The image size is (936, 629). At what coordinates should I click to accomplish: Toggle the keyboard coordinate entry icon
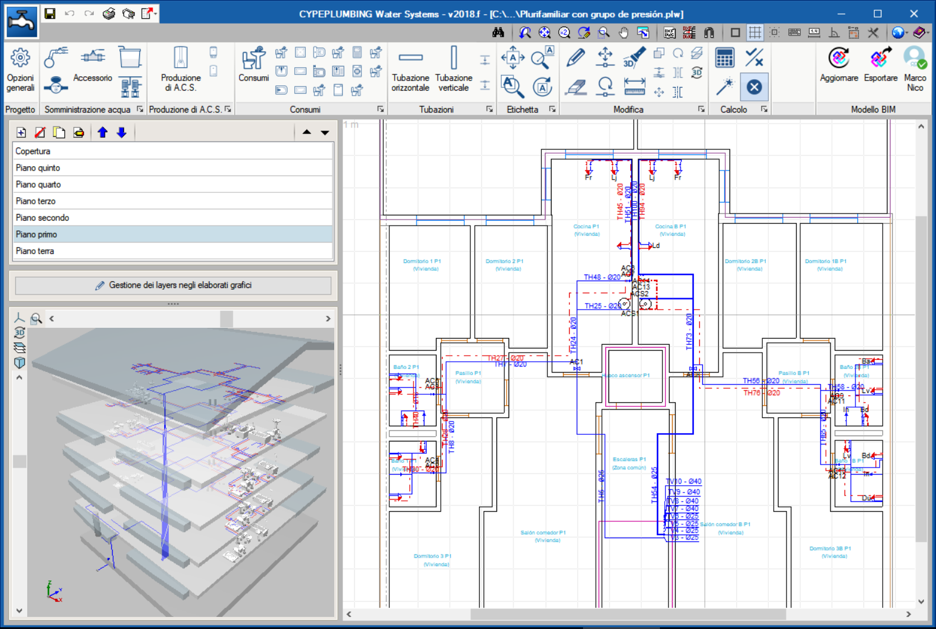[794, 33]
